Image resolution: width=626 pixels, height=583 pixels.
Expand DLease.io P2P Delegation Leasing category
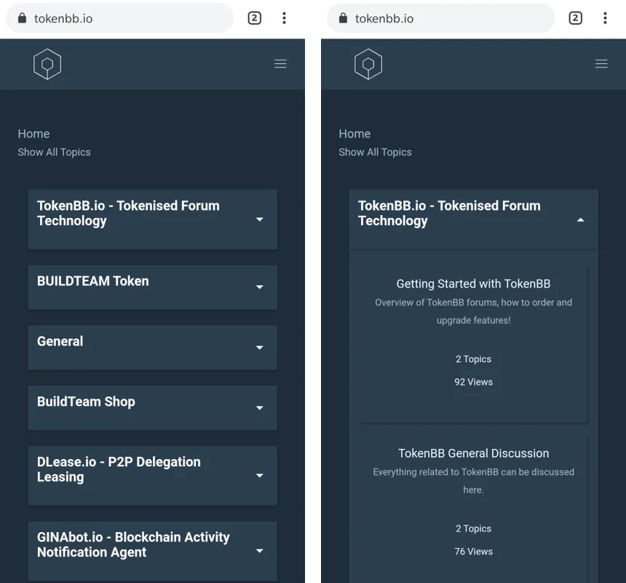[153, 476]
